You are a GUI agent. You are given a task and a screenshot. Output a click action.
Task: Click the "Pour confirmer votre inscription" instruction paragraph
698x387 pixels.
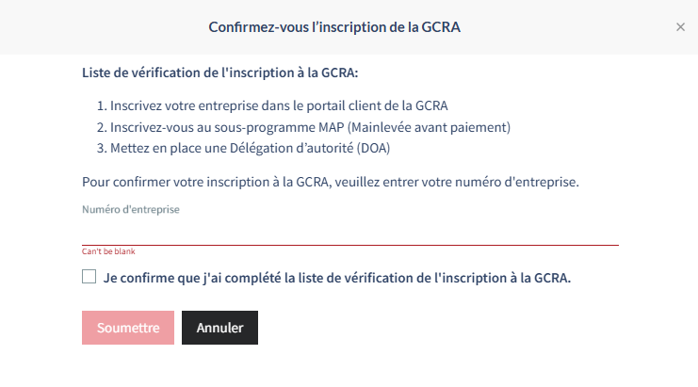(343, 181)
